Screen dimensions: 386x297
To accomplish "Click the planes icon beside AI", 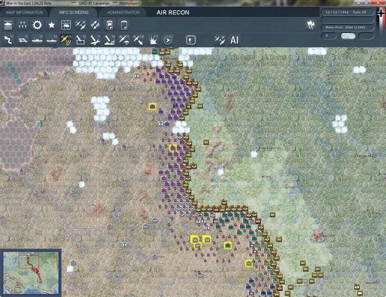I will point(220,40).
